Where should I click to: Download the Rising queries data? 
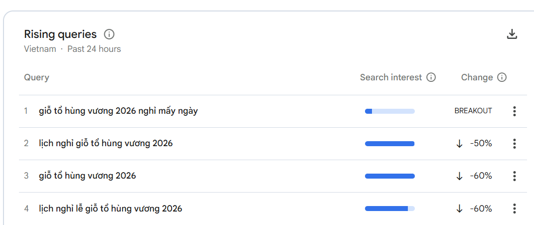(512, 34)
